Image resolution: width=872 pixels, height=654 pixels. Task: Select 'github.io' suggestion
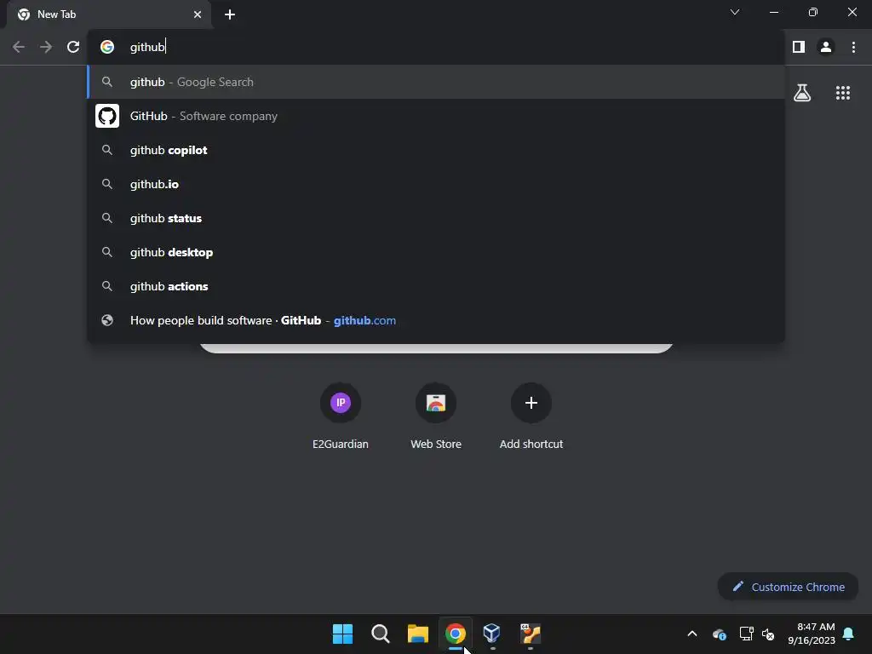coord(436,184)
